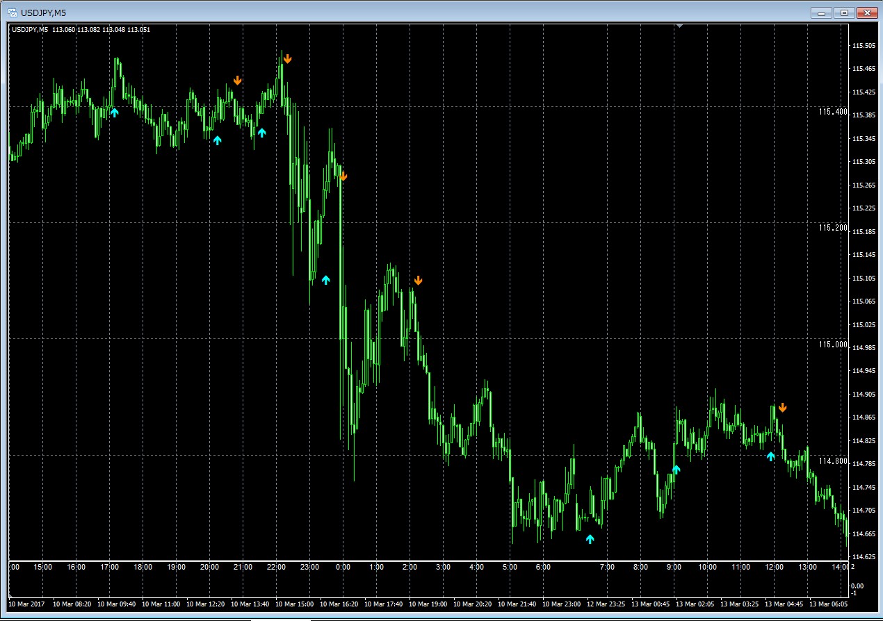The height and width of the screenshot is (621, 883).
Task: Click the 114.745 price scale value
Action: 863,488
